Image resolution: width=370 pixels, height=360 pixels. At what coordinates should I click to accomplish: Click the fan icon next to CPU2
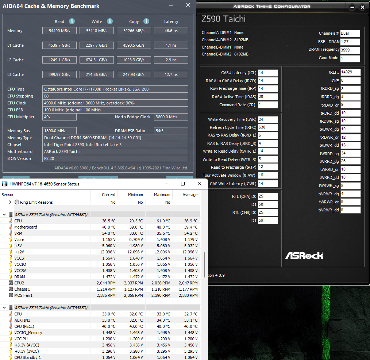pyautogui.click(x=11, y=283)
